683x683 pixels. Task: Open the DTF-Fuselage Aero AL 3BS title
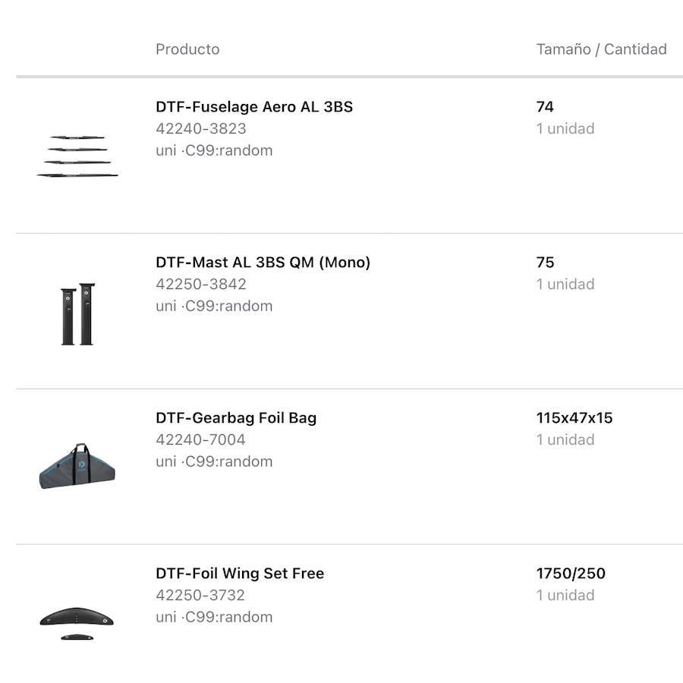pos(254,107)
